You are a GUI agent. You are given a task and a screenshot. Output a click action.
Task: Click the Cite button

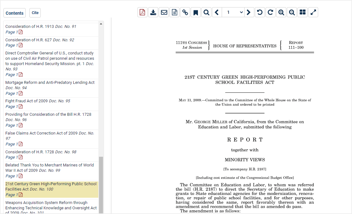tap(35, 13)
